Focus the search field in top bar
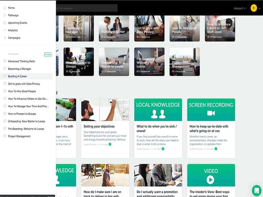The height and width of the screenshot is (197, 263). tap(87, 8)
